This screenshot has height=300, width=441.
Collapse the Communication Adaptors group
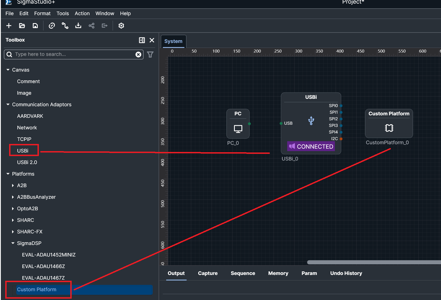tap(8, 105)
